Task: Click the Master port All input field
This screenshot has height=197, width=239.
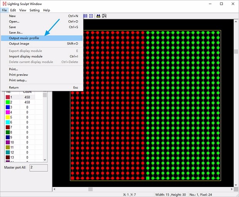Action: (39, 168)
